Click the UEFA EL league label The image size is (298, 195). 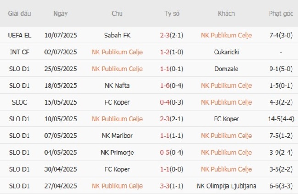(x=19, y=35)
